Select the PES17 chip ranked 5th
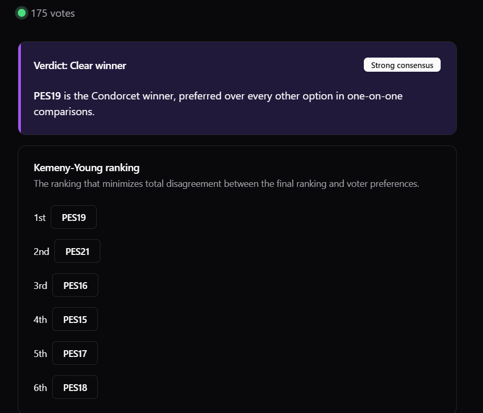This screenshot has height=413, width=483. coord(75,353)
